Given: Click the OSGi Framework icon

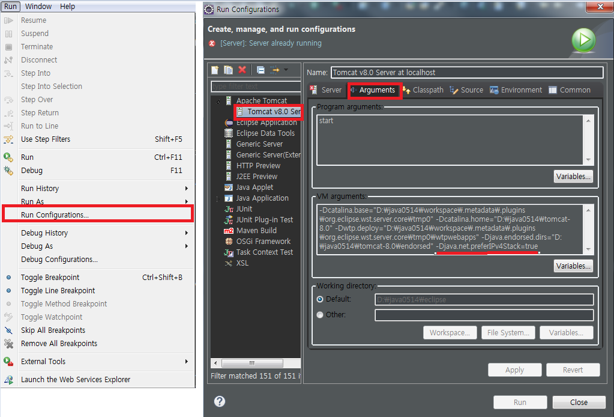Looking at the screenshot, I should [229, 242].
